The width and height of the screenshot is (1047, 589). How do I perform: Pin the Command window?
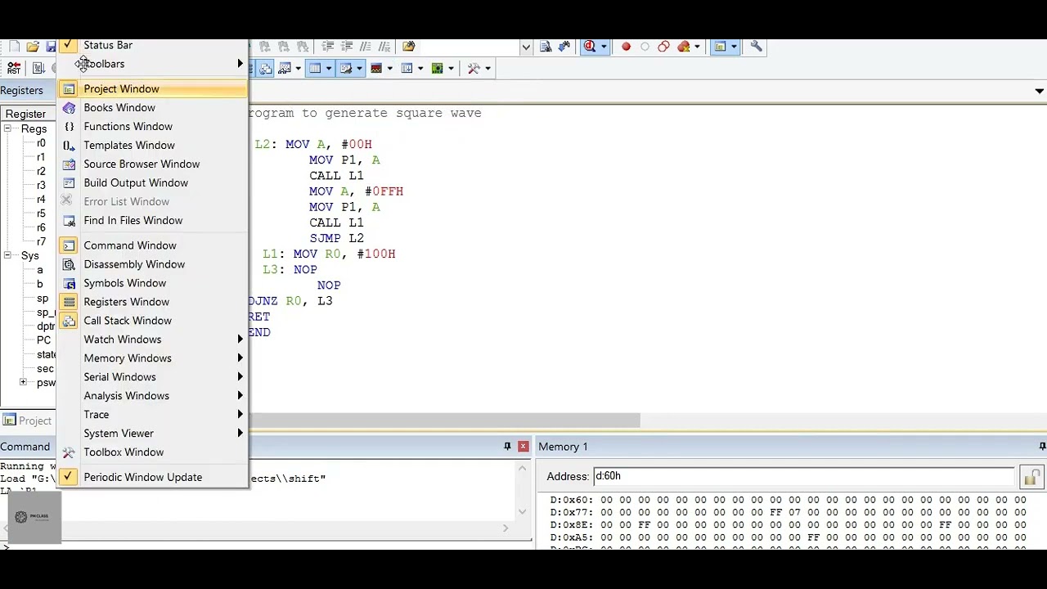507,447
